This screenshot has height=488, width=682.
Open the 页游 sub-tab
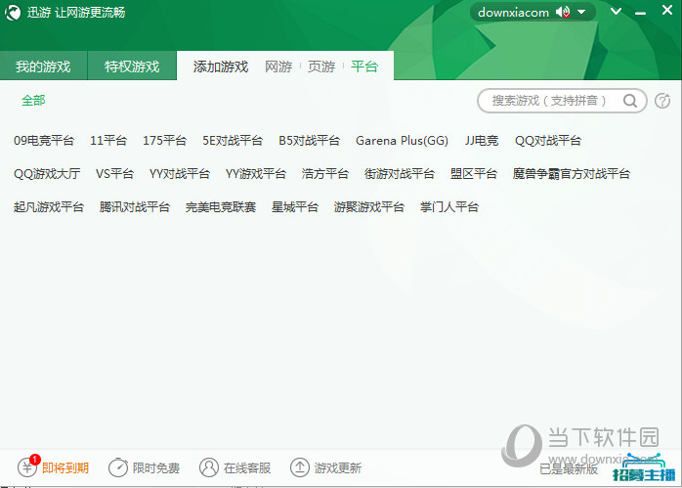coord(321,67)
